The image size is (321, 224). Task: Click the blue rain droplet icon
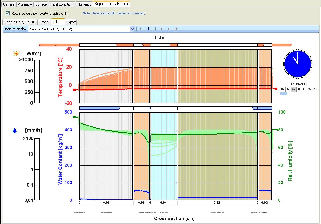[x=14, y=130]
